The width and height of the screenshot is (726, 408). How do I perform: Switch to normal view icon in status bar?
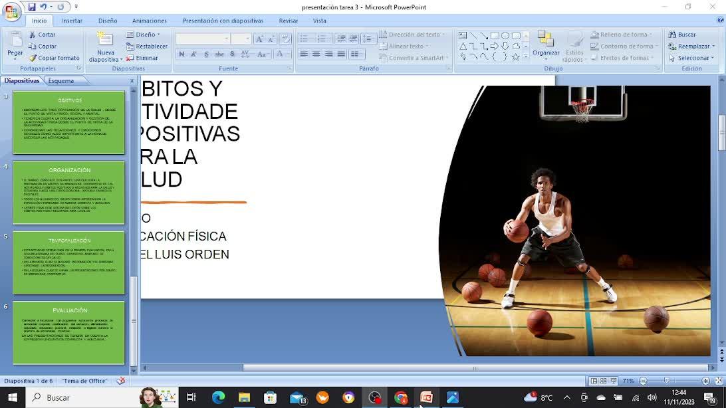click(x=594, y=381)
